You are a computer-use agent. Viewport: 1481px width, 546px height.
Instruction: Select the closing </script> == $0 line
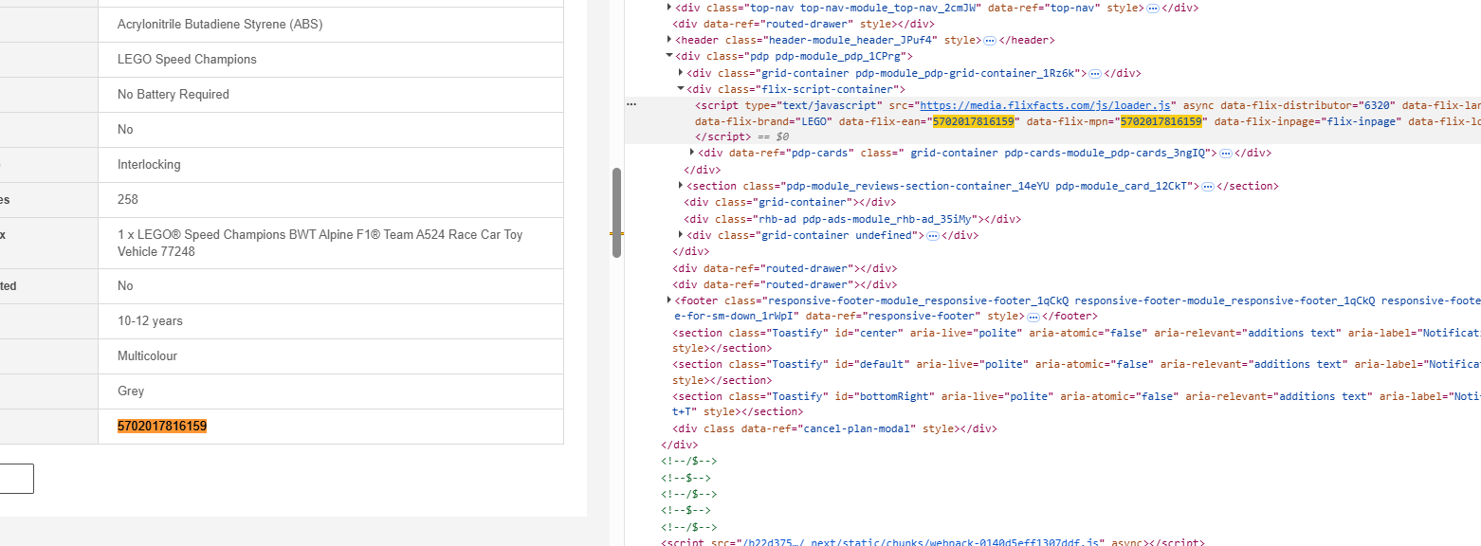tap(741, 137)
